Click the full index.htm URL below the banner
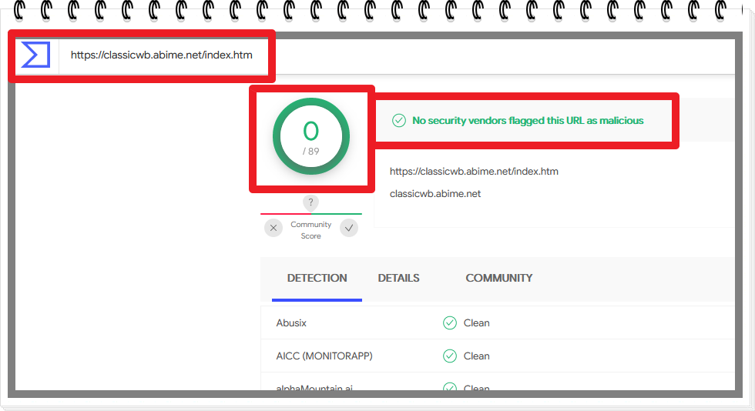The image size is (755, 411). coord(474,171)
